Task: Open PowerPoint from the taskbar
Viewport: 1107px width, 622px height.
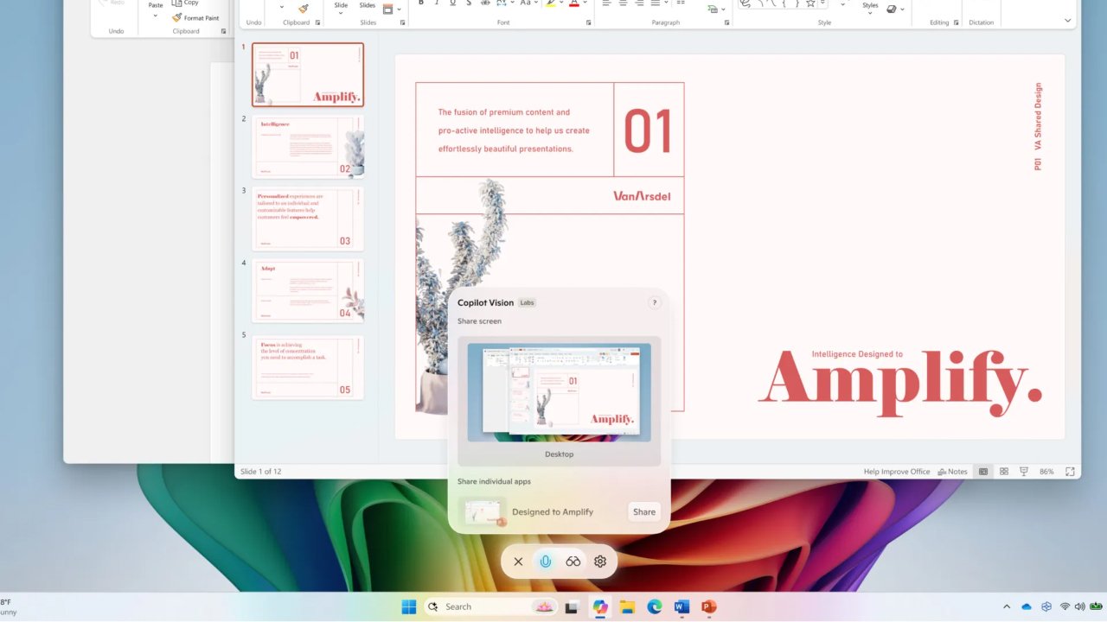Action: (x=709, y=607)
